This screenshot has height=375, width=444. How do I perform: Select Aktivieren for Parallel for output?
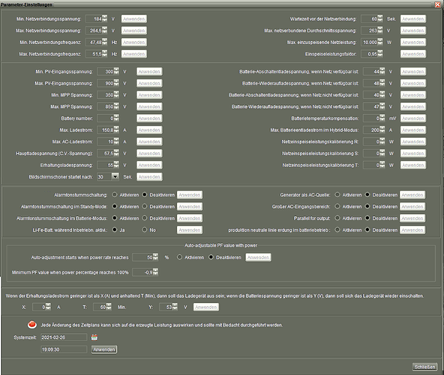point(337,217)
